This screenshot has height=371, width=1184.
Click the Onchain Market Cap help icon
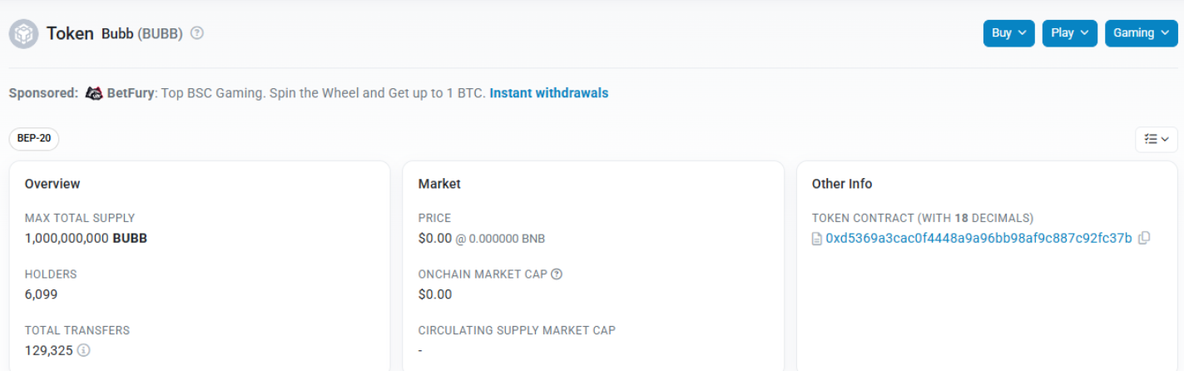click(557, 274)
